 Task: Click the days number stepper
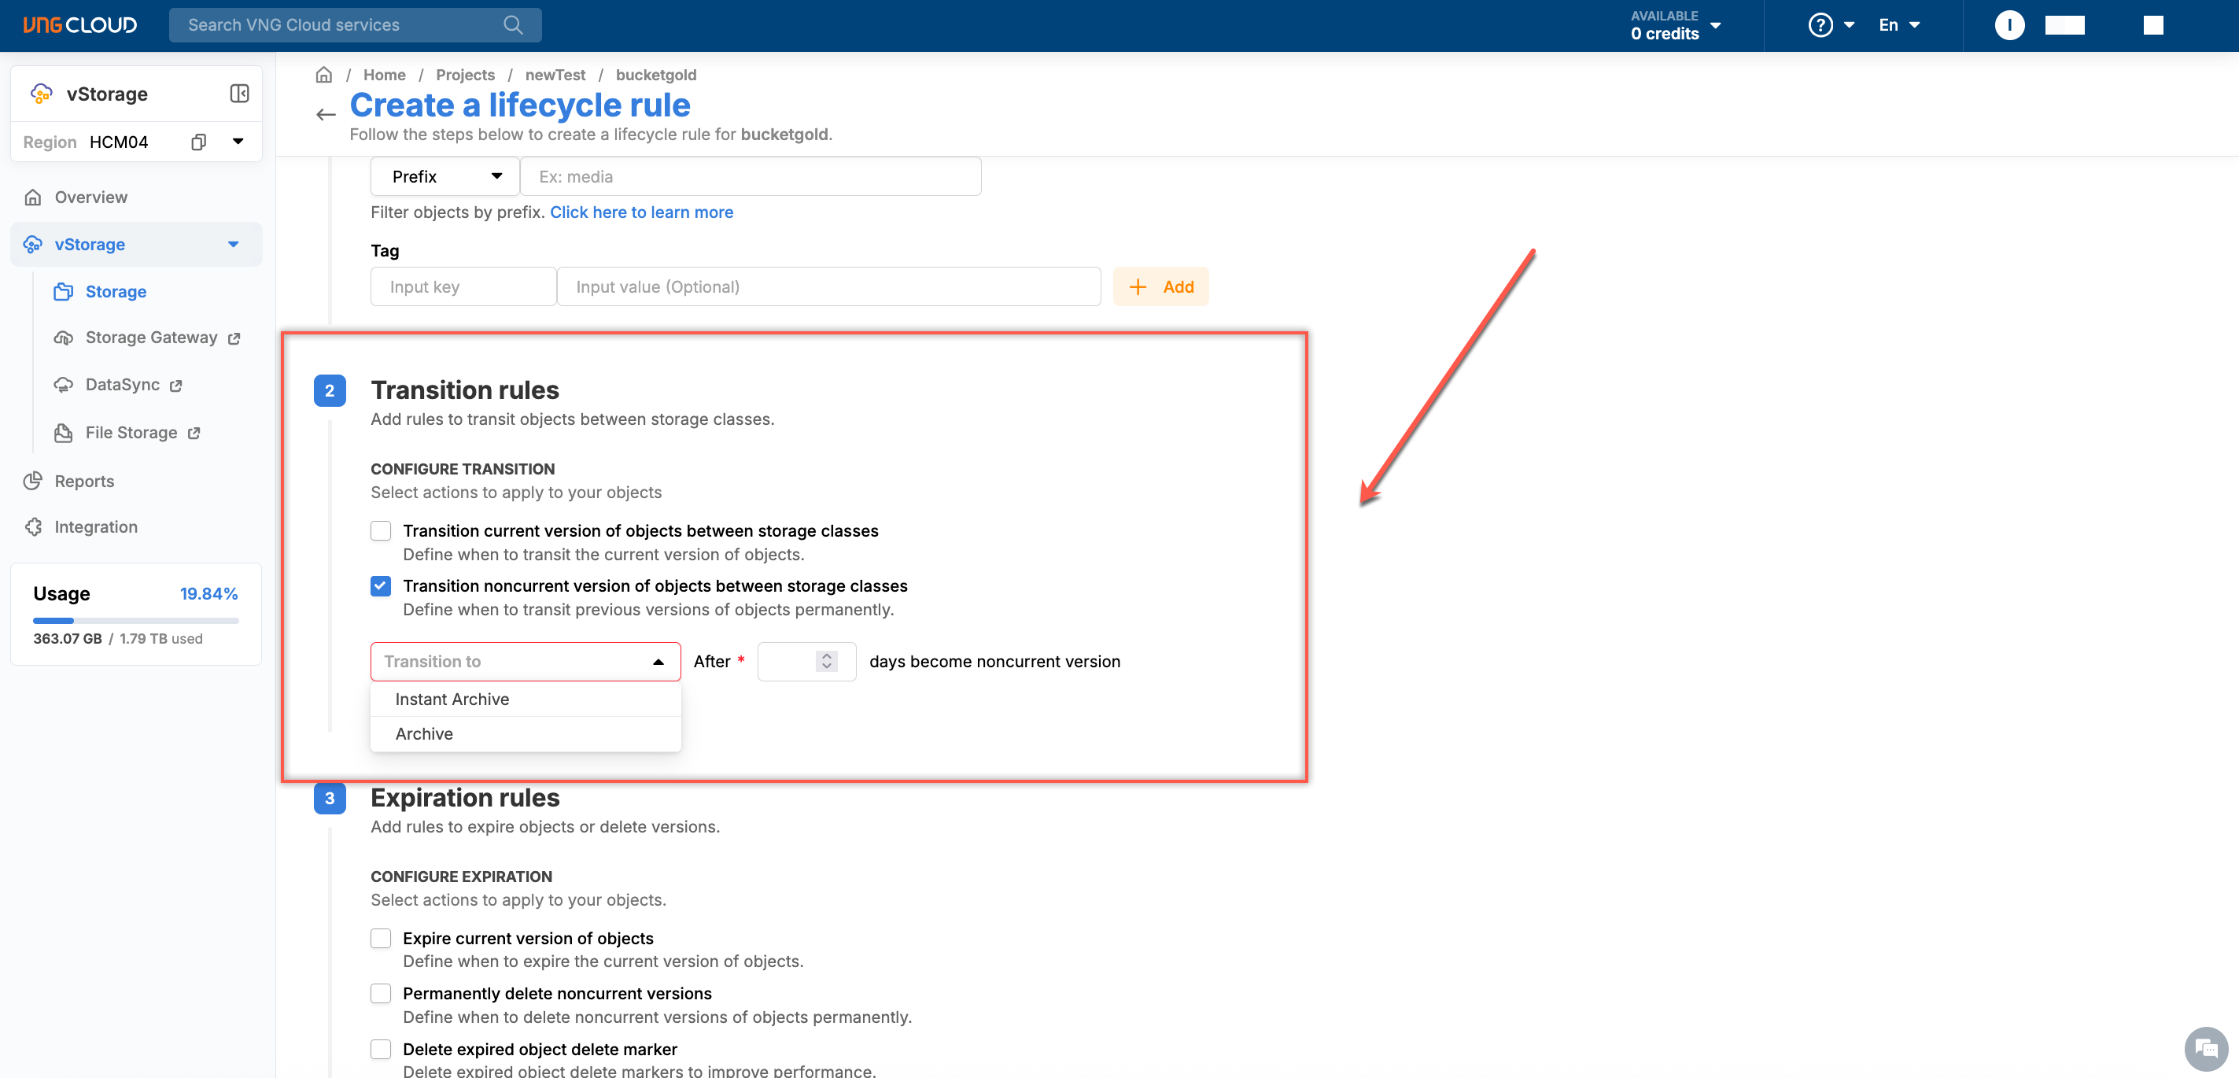[x=827, y=662]
